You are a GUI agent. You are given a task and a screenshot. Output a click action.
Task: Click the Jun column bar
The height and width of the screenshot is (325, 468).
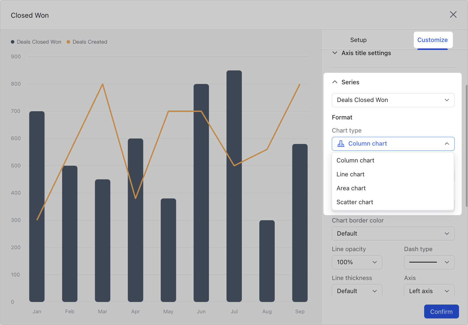(201, 193)
